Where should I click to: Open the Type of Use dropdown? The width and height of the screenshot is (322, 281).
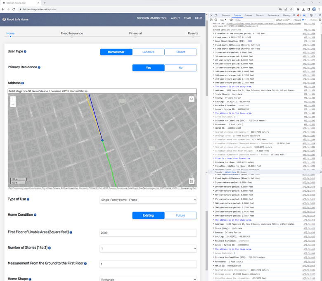(x=148, y=200)
